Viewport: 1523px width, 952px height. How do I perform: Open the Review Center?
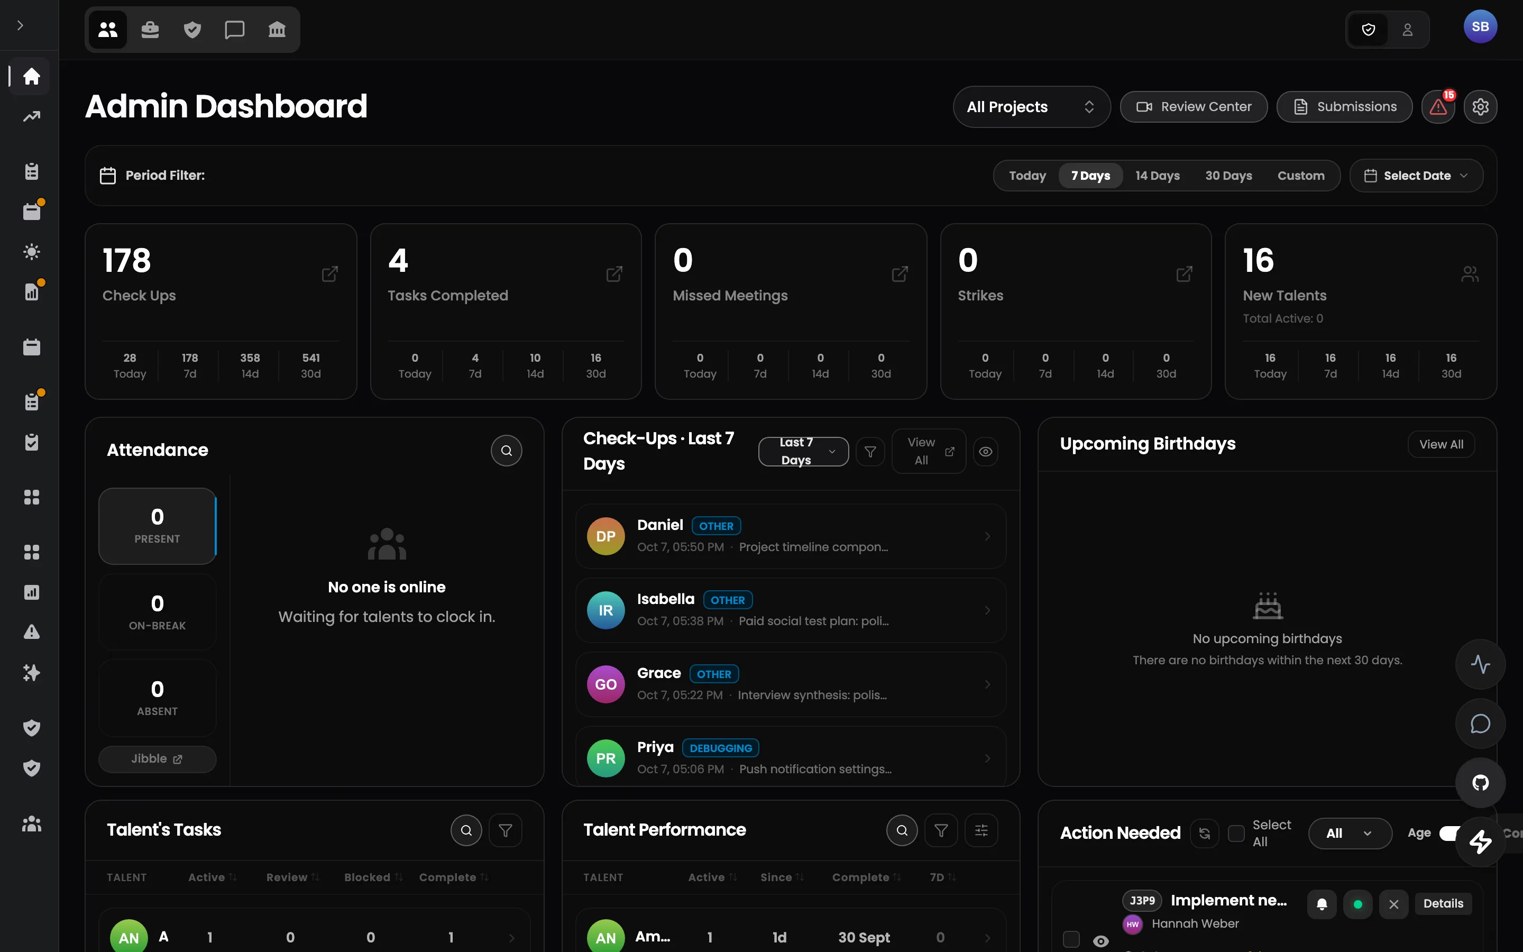point(1194,107)
